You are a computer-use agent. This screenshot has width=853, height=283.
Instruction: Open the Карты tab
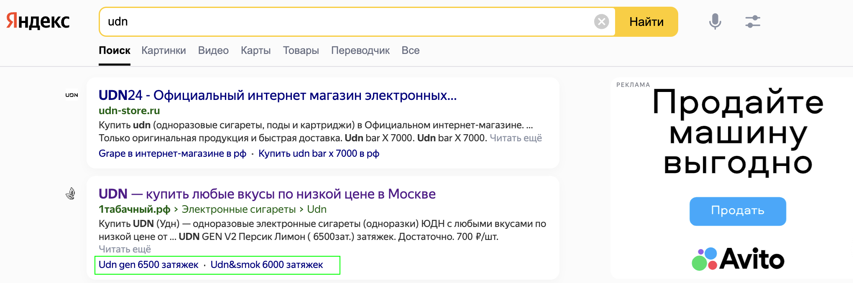point(255,51)
